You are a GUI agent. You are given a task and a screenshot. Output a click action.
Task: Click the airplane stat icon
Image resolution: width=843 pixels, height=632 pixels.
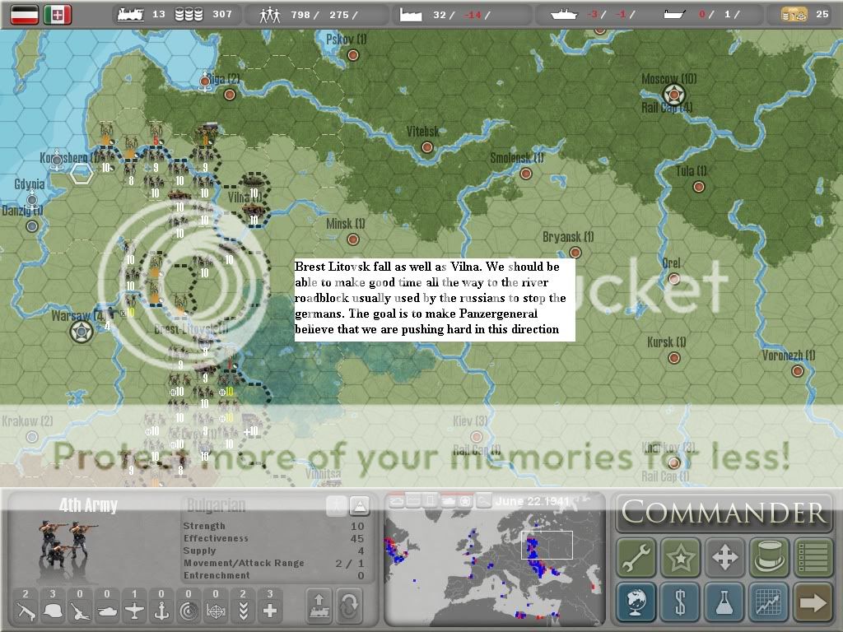(x=134, y=611)
